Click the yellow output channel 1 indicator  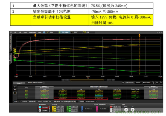click(53, 108)
